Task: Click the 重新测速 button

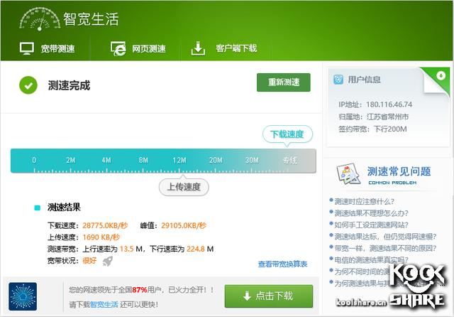Action: tap(284, 82)
